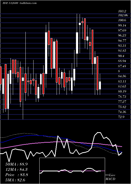Click the 97.69 price axis label
The height and width of the screenshot is (184, 131).
click(122, 30)
